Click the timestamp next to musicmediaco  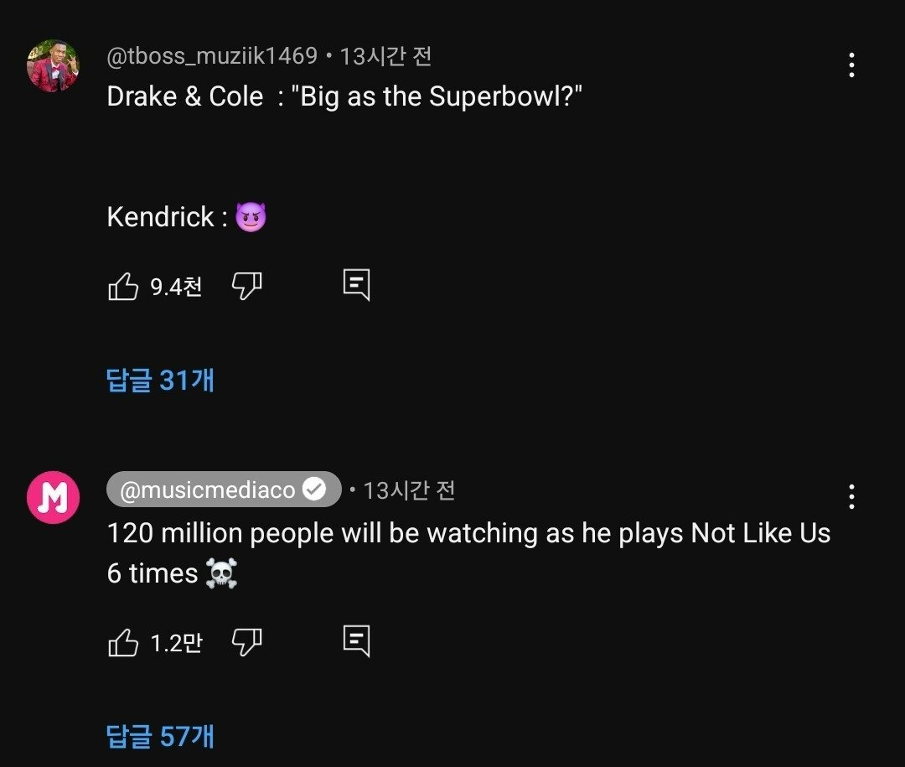pos(409,490)
